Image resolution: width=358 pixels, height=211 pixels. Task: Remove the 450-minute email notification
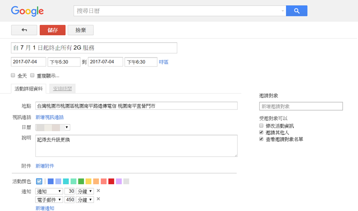pos(98,199)
